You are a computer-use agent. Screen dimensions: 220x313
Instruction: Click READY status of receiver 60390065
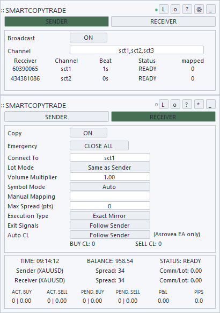coord(148,69)
